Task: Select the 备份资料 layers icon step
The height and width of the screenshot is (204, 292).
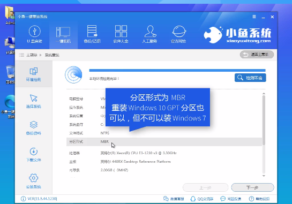Action: pos(34,128)
